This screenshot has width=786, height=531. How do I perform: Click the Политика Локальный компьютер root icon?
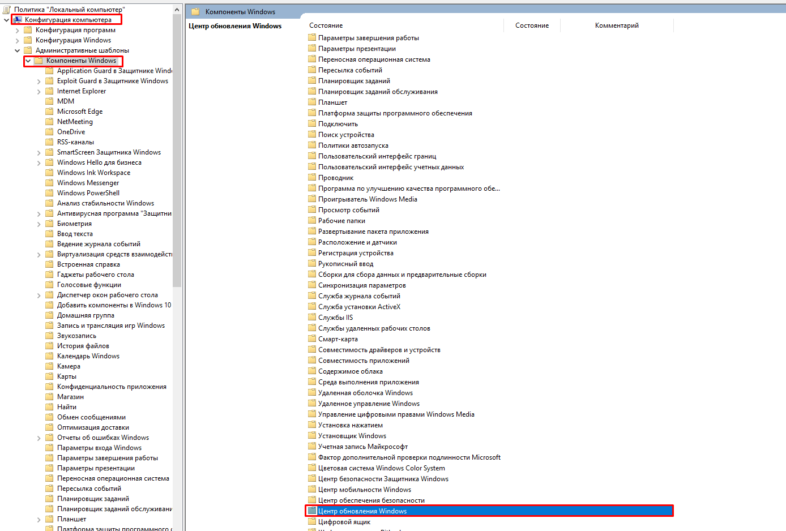coord(7,10)
